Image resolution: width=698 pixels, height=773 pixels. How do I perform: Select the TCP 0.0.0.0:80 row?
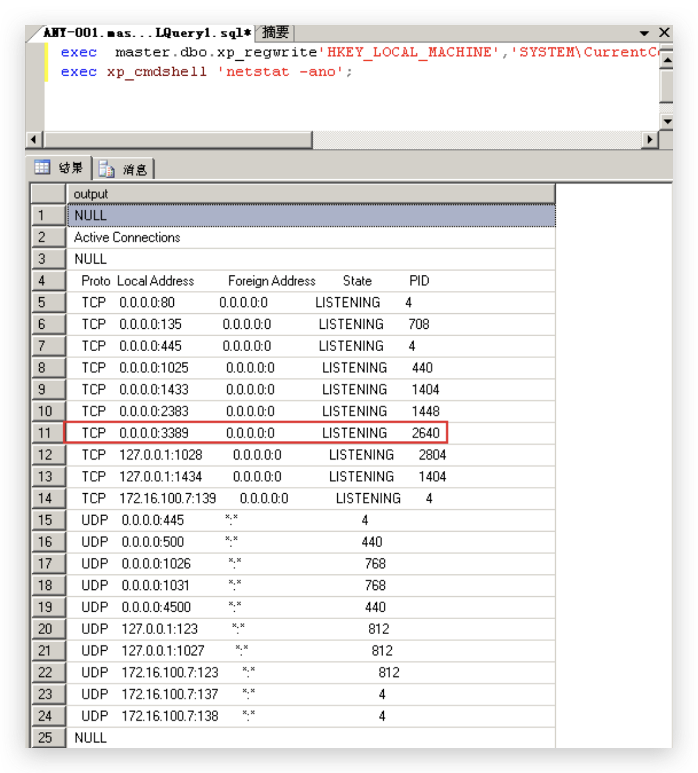[311, 303]
